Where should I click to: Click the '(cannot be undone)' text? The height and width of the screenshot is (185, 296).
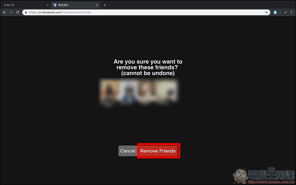click(148, 73)
